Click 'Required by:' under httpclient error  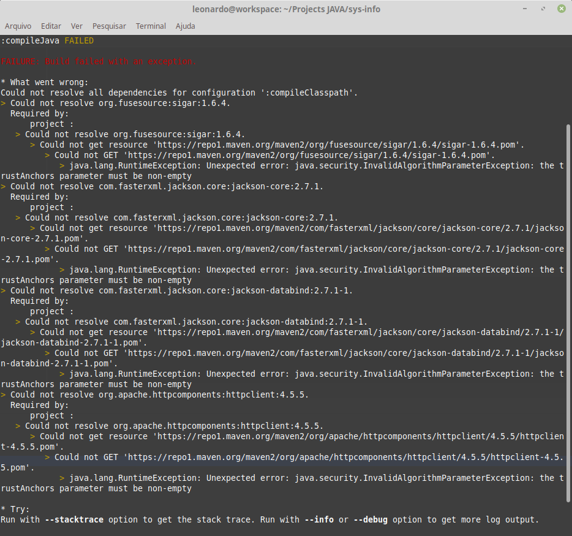39,406
